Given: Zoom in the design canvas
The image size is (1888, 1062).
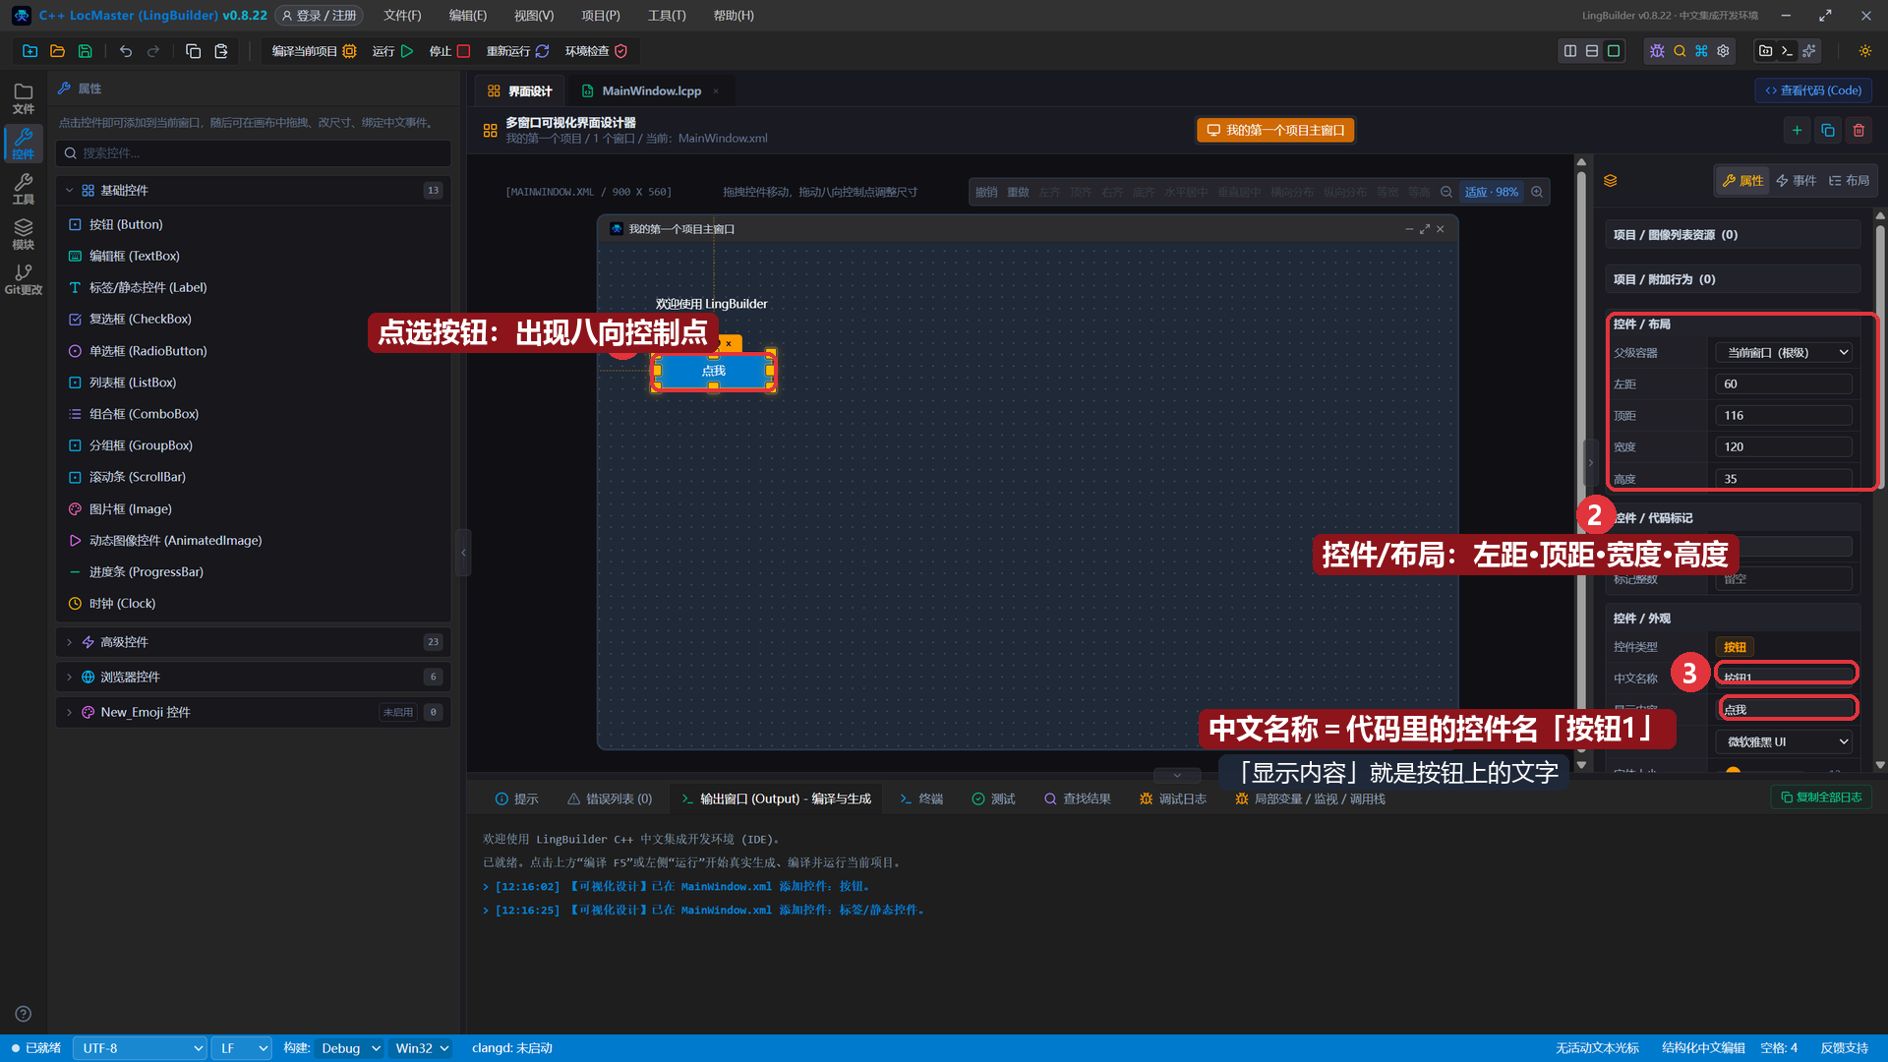Looking at the screenshot, I should (1537, 192).
